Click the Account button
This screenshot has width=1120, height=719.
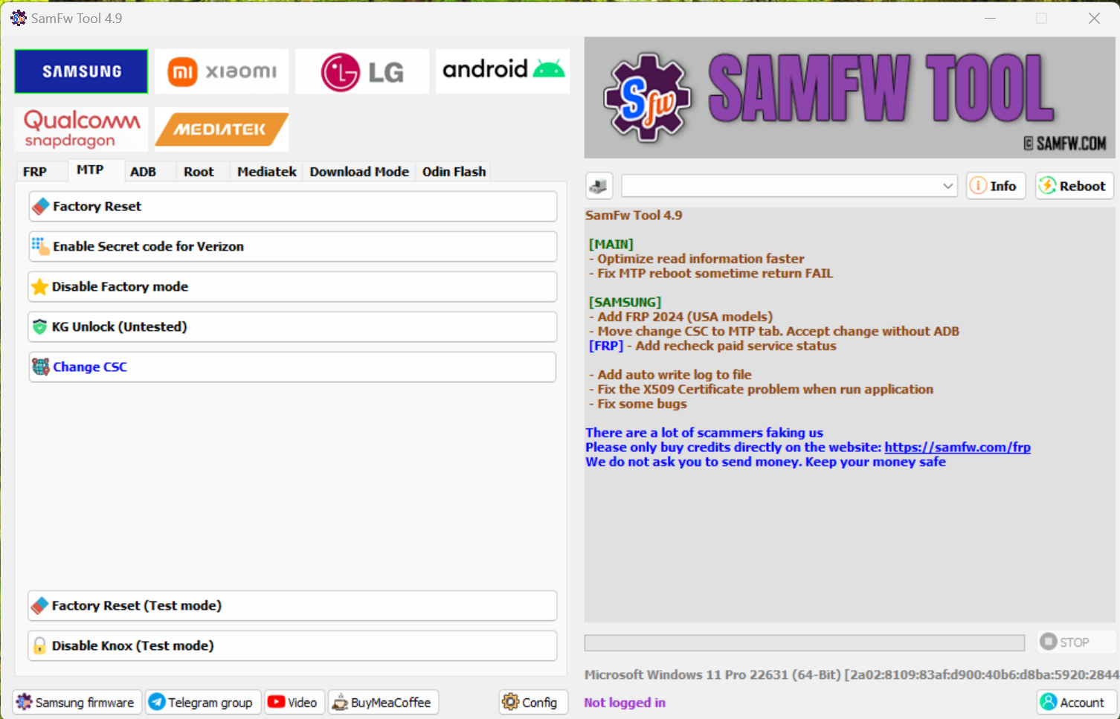click(1073, 703)
